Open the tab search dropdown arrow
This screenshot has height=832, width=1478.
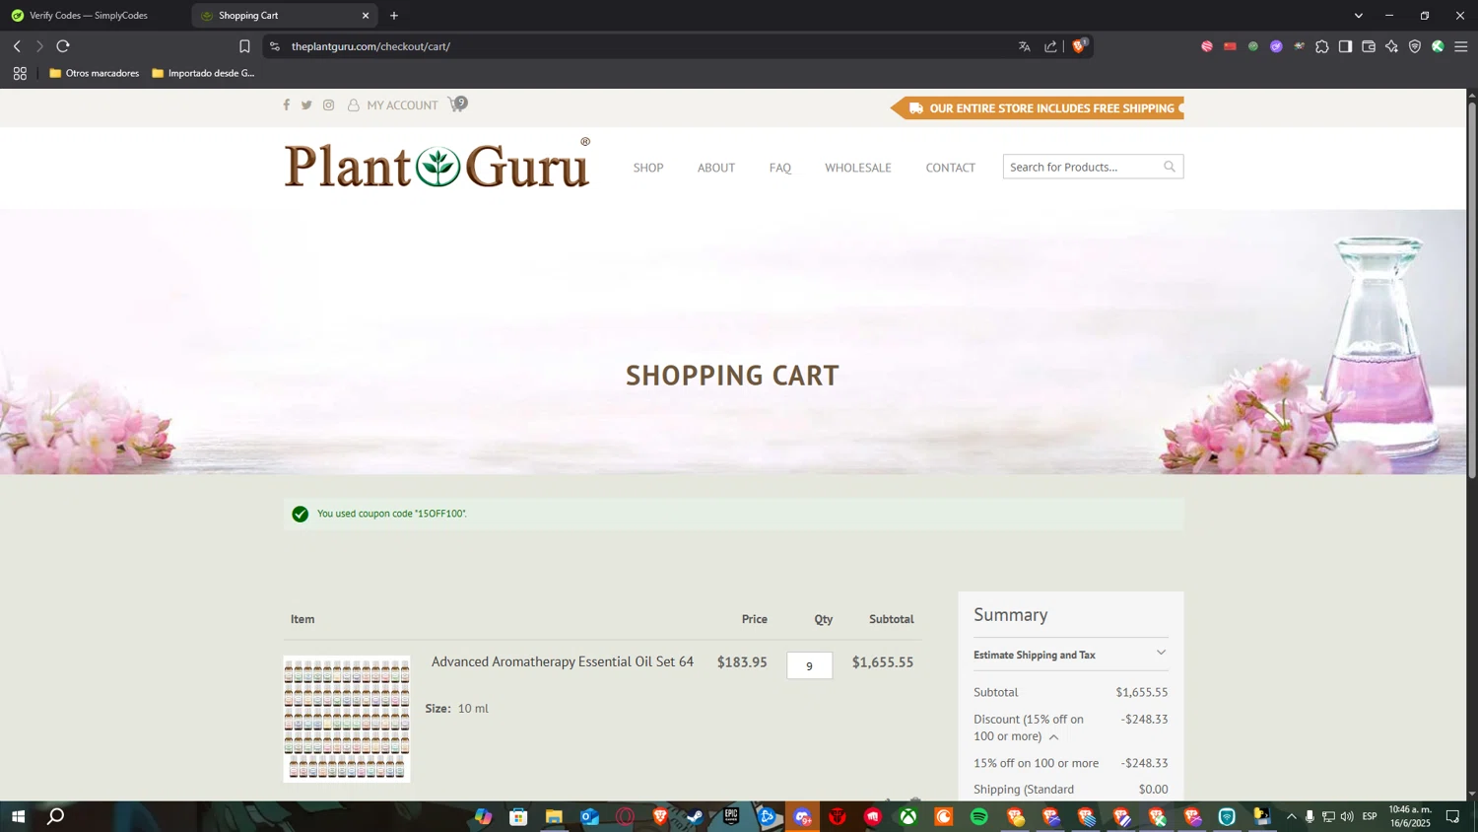point(1358,16)
